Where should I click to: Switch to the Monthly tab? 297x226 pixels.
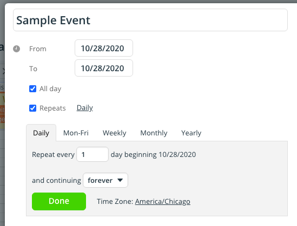click(x=154, y=133)
